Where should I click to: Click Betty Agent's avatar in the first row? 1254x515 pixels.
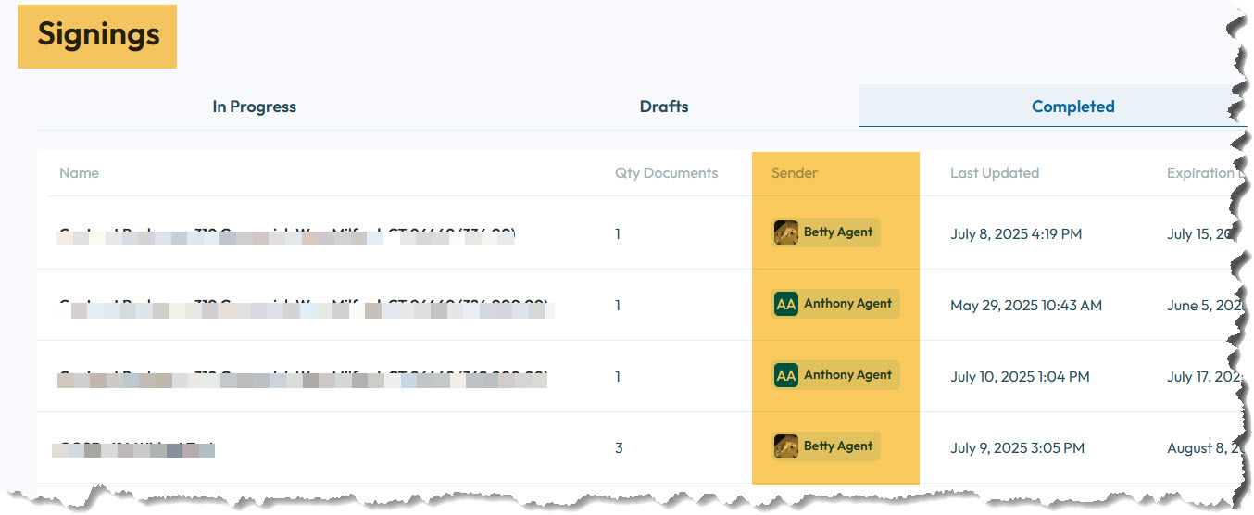(x=785, y=232)
